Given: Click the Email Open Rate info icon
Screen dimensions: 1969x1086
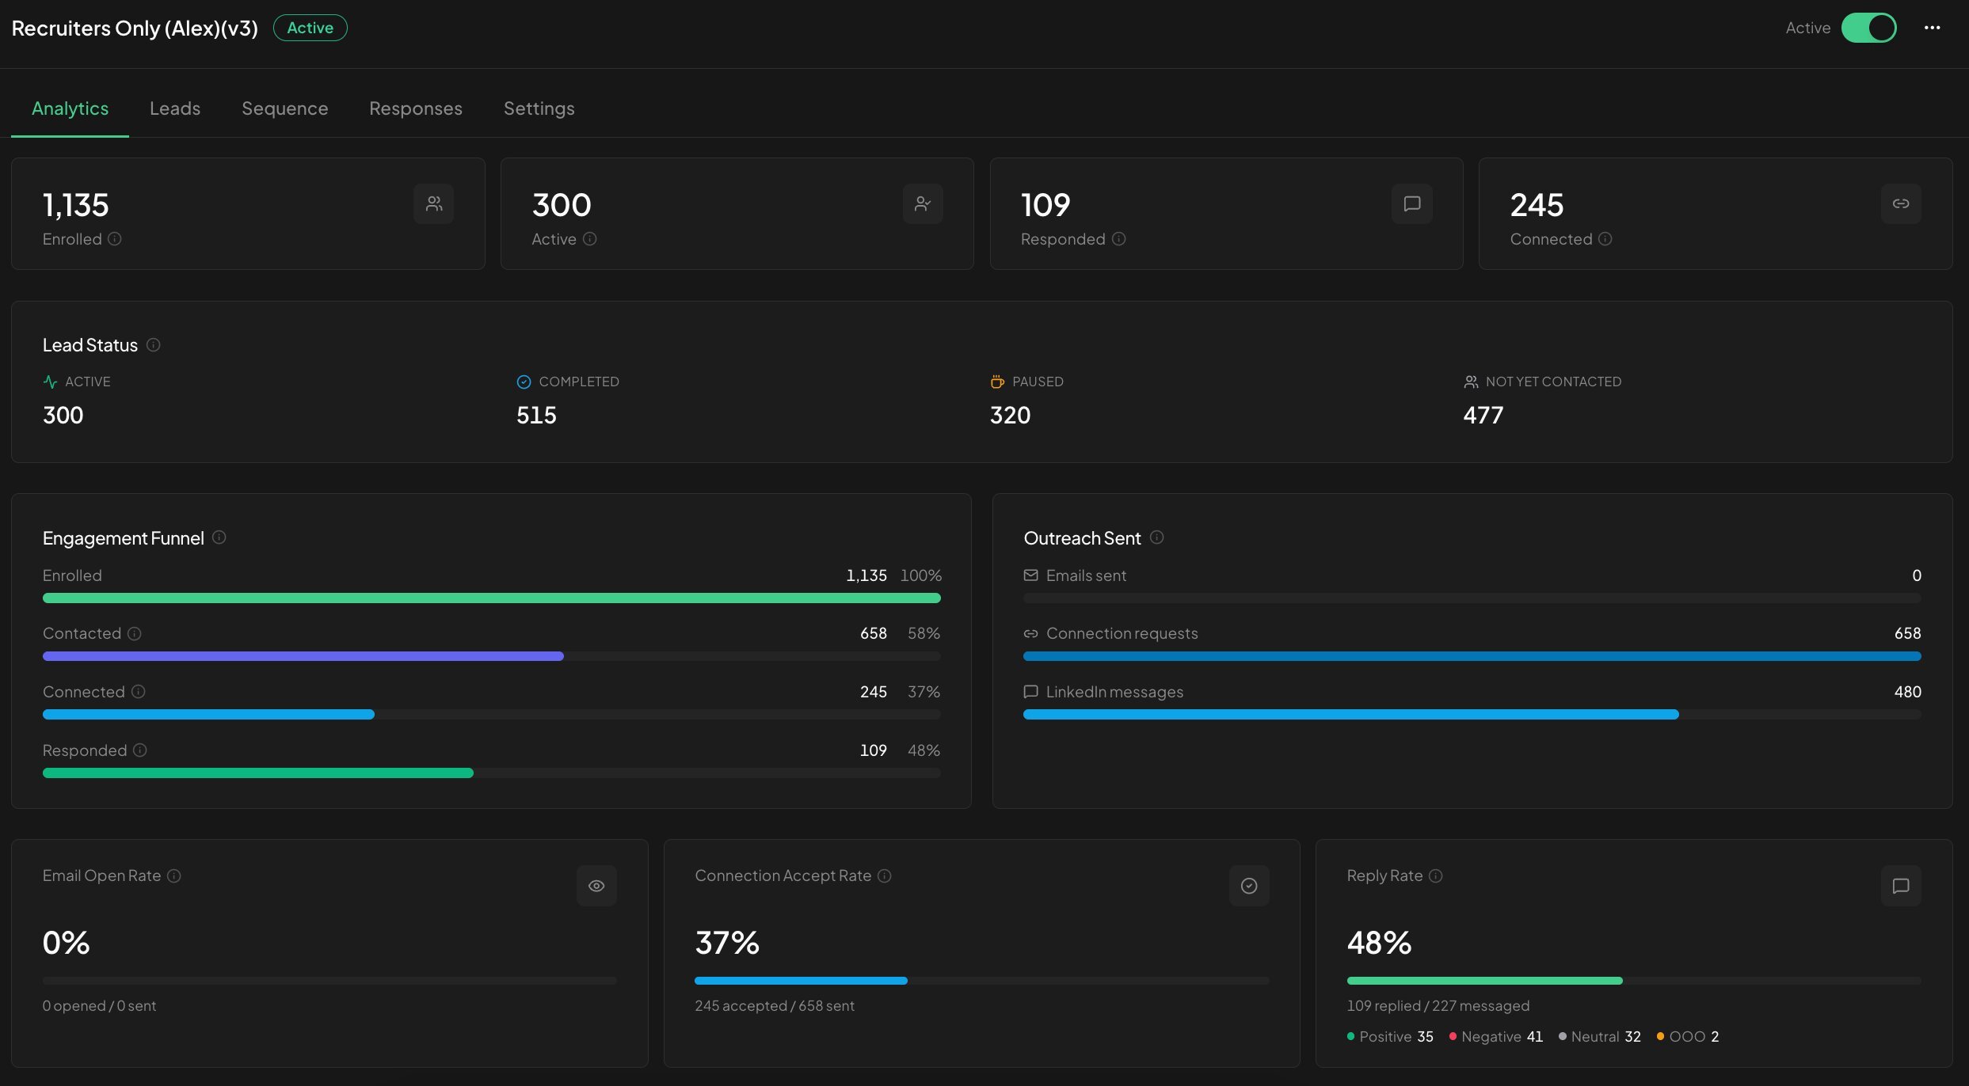Looking at the screenshot, I should click(174, 875).
